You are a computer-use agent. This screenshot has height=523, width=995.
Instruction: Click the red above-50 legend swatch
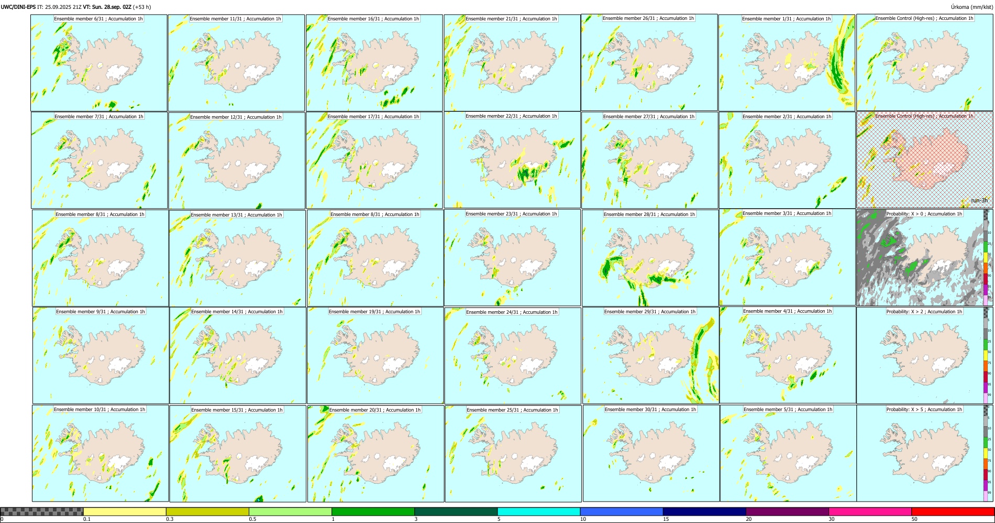tap(953, 511)
